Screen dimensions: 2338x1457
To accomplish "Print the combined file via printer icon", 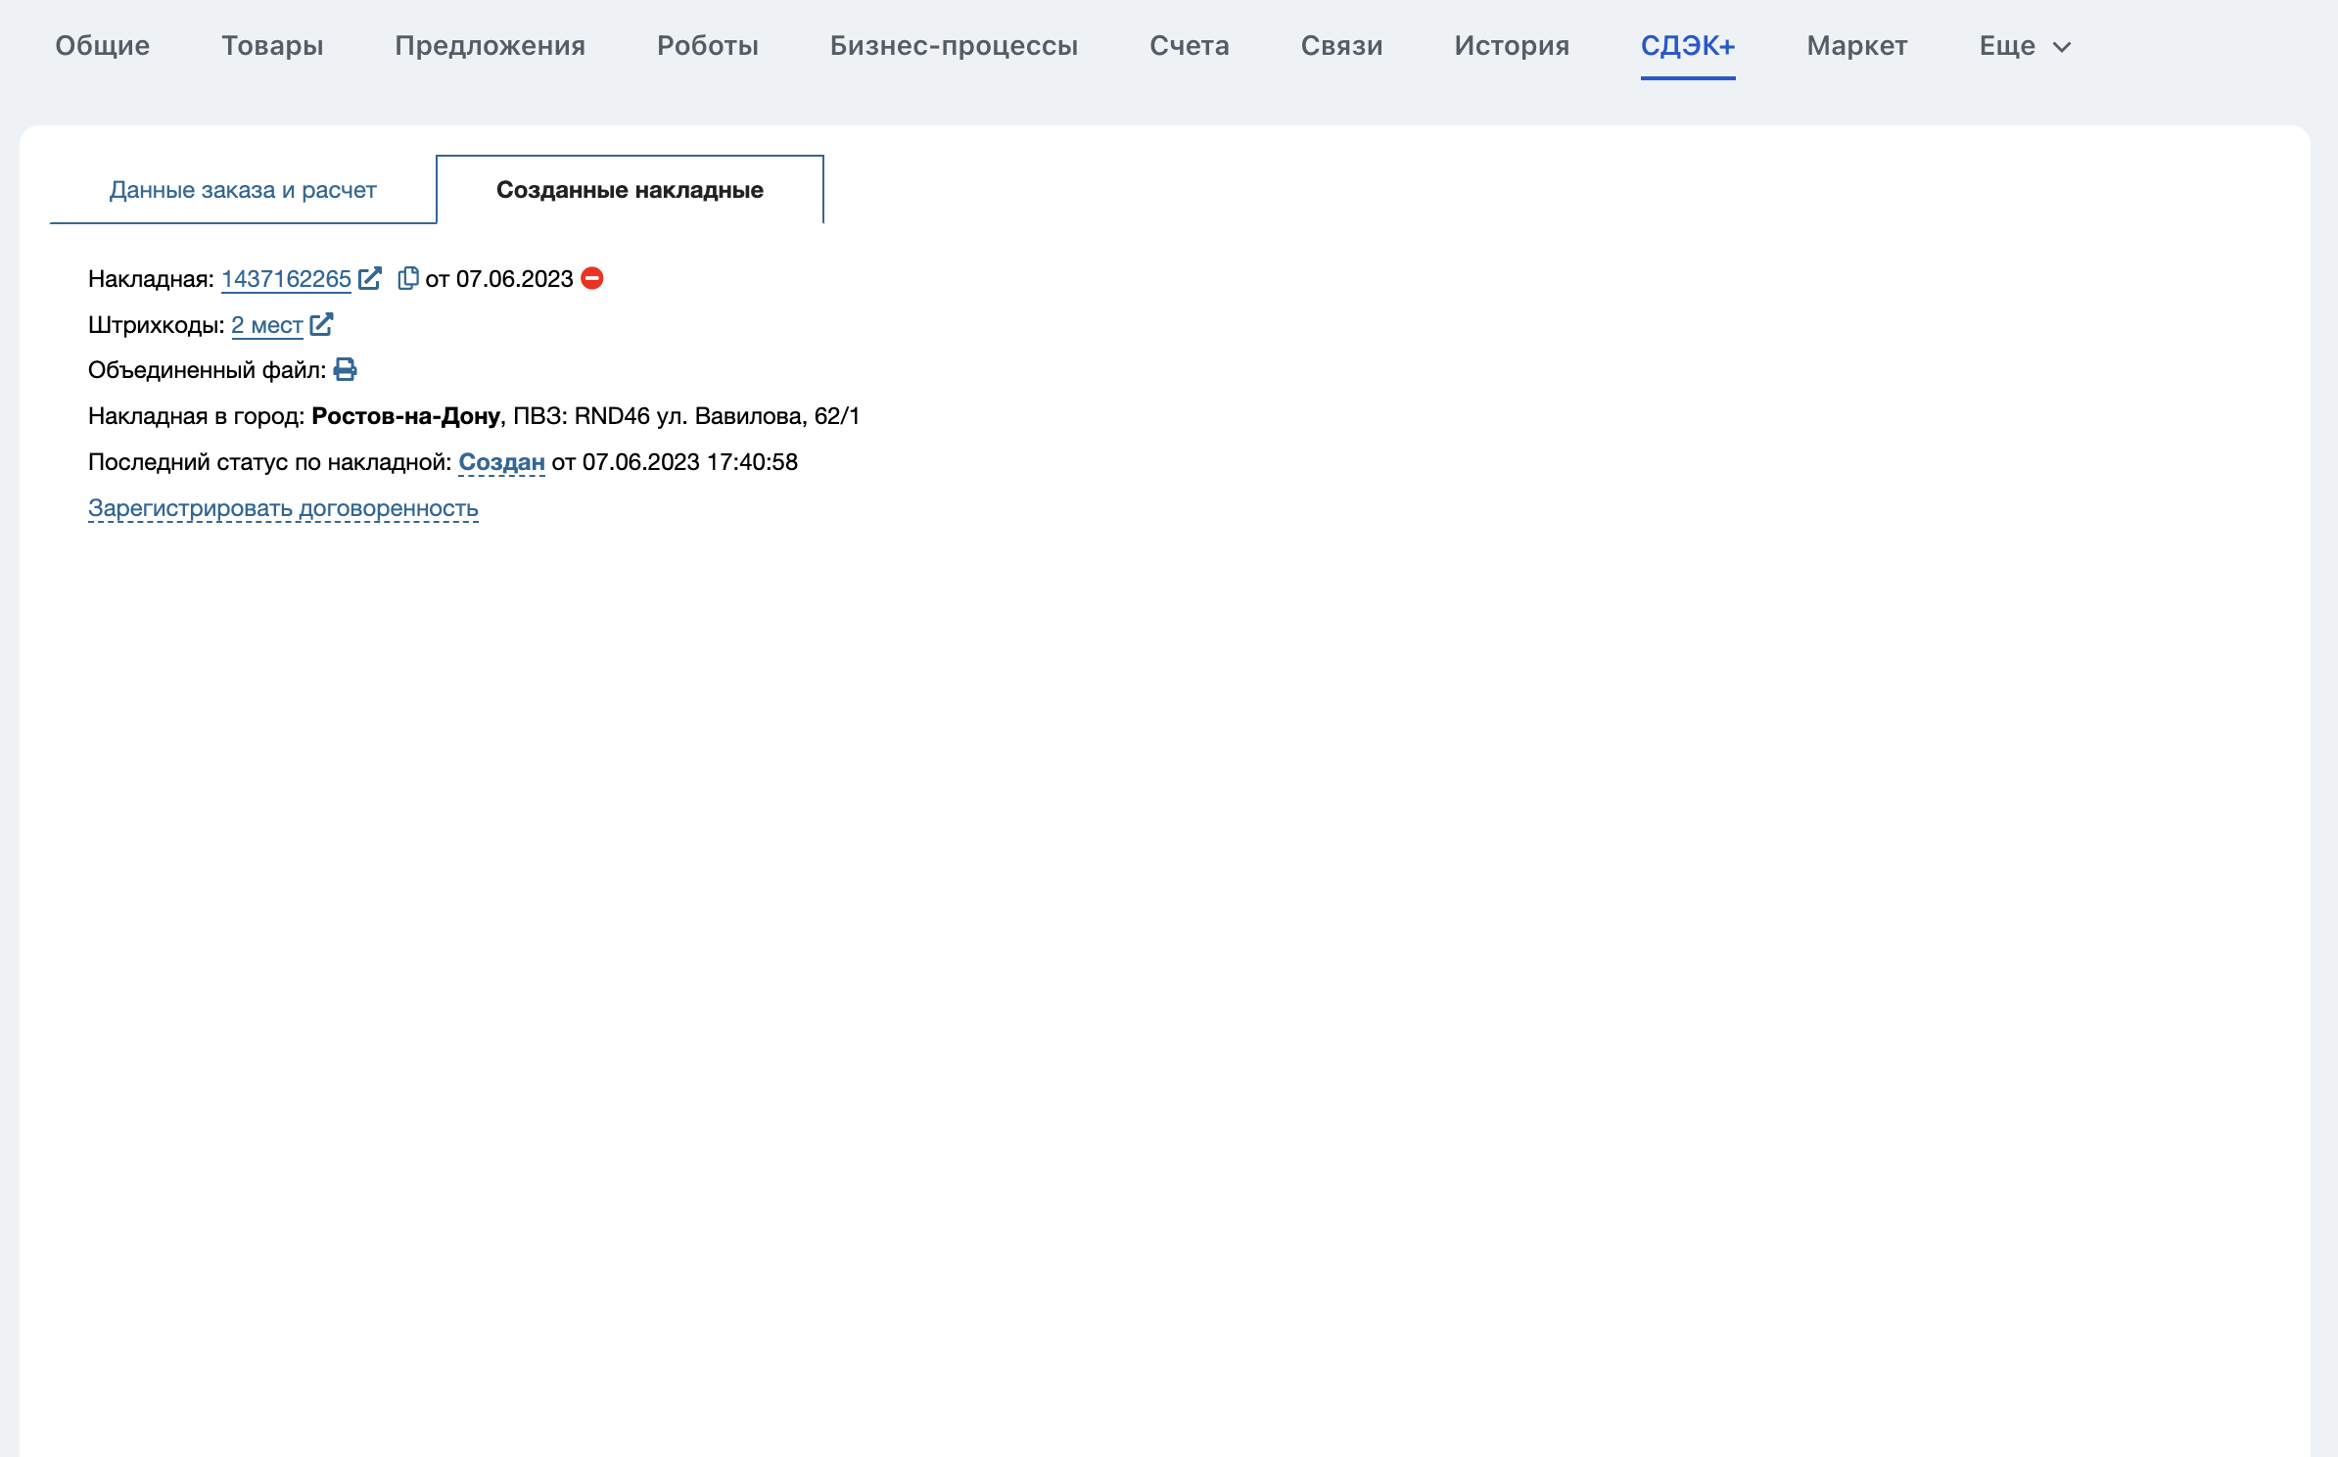I will pos(345,369).
